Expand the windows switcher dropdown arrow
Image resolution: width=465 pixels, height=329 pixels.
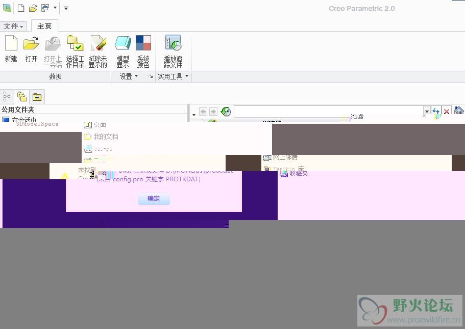[55, 8]
